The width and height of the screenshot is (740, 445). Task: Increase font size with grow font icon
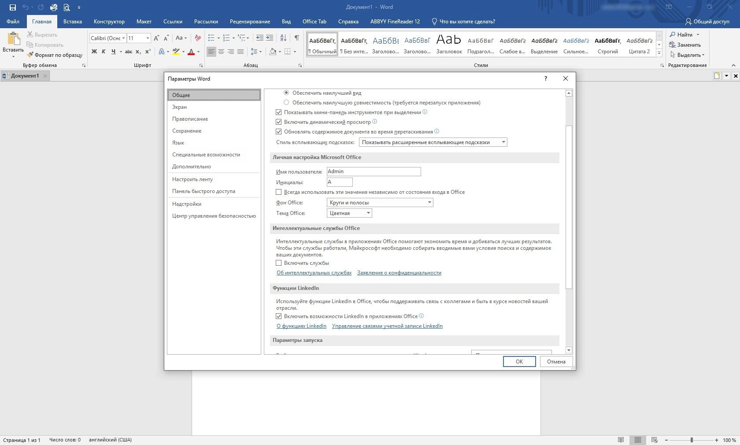[156, 38]
